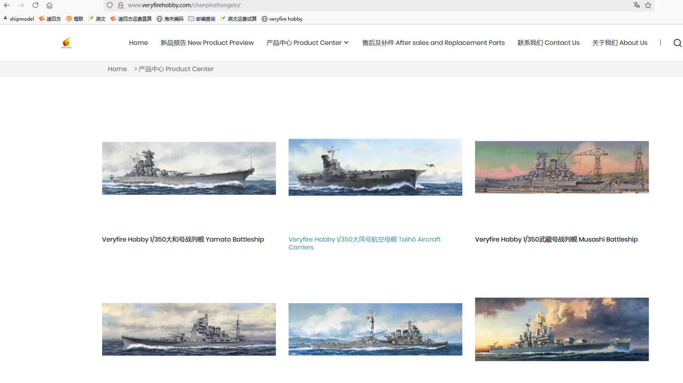The image size is (683, 383).
Task: Open the veryfire hobby bookmark
Action: pyautogui.click(x=282, y=19)
